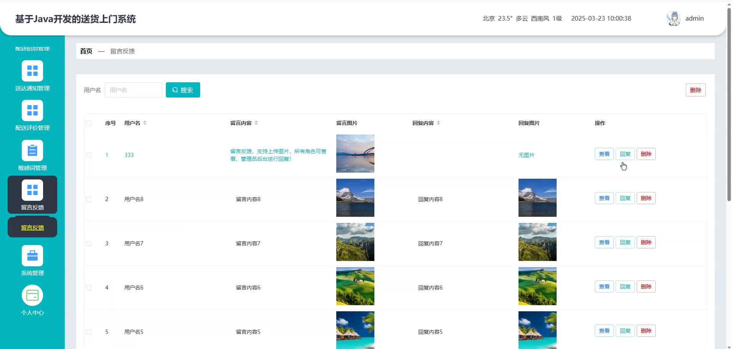
Task: Open 送达通知管理 sidebar icon
Action: click(32, 71)
